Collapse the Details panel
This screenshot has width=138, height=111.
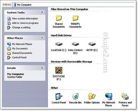pyautogui.click(x=42, y=68)
